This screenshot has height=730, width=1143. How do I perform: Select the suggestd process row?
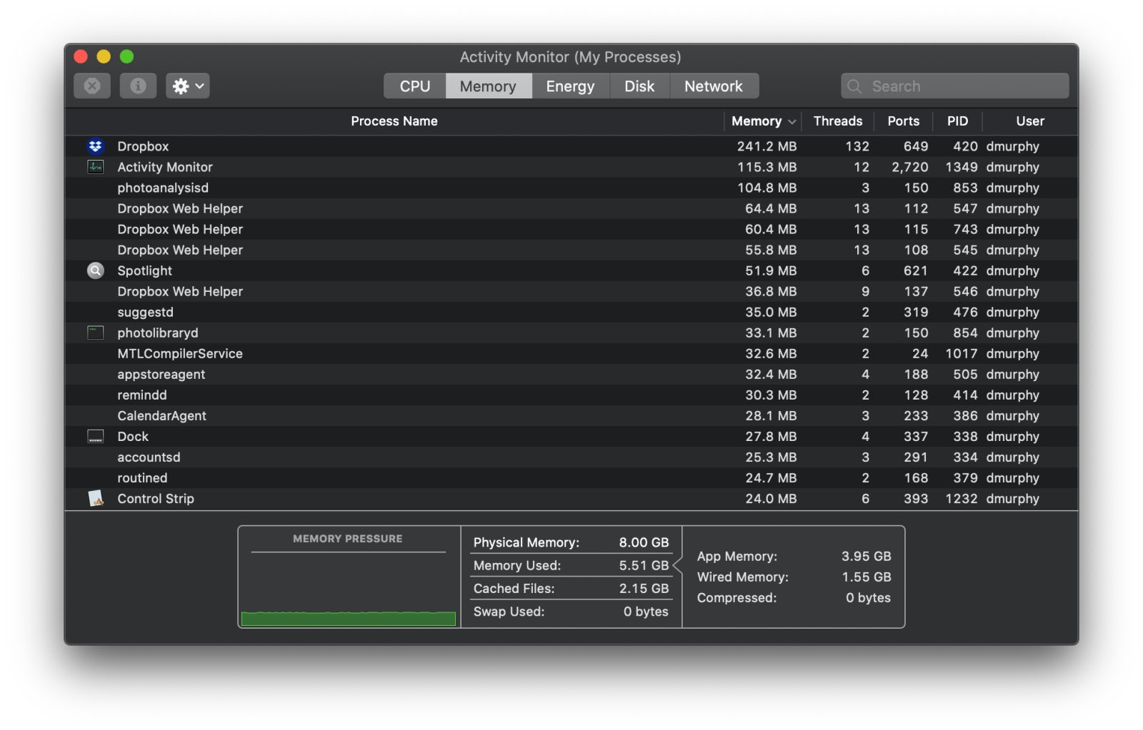point(571,312)
